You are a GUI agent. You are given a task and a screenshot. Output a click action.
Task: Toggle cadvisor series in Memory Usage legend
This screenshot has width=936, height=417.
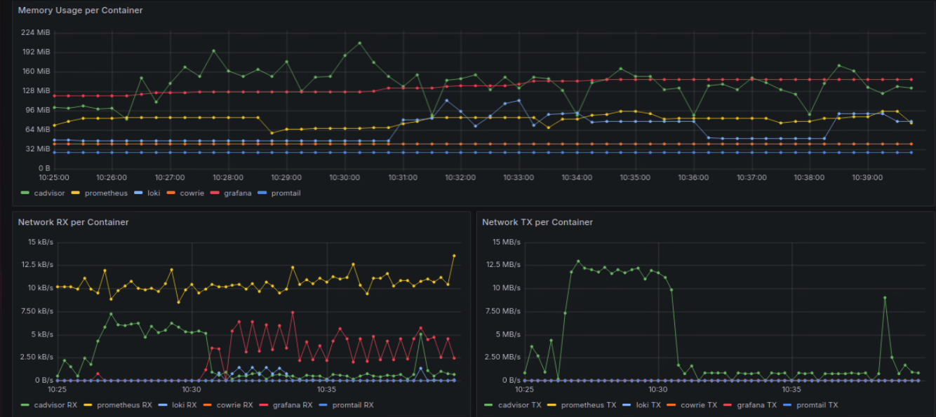50,193
